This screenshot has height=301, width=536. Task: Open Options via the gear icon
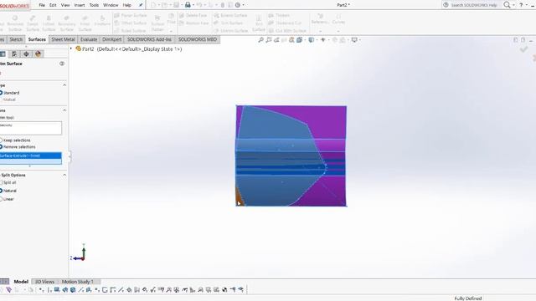point(238,5)
